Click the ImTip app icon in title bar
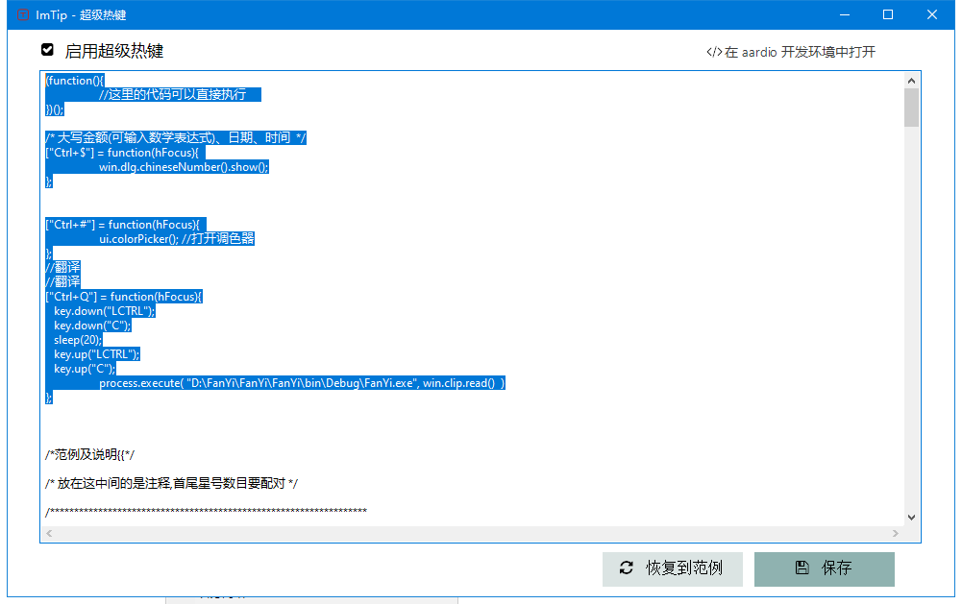This screenshot has height=604, width=962. (23, 14)
